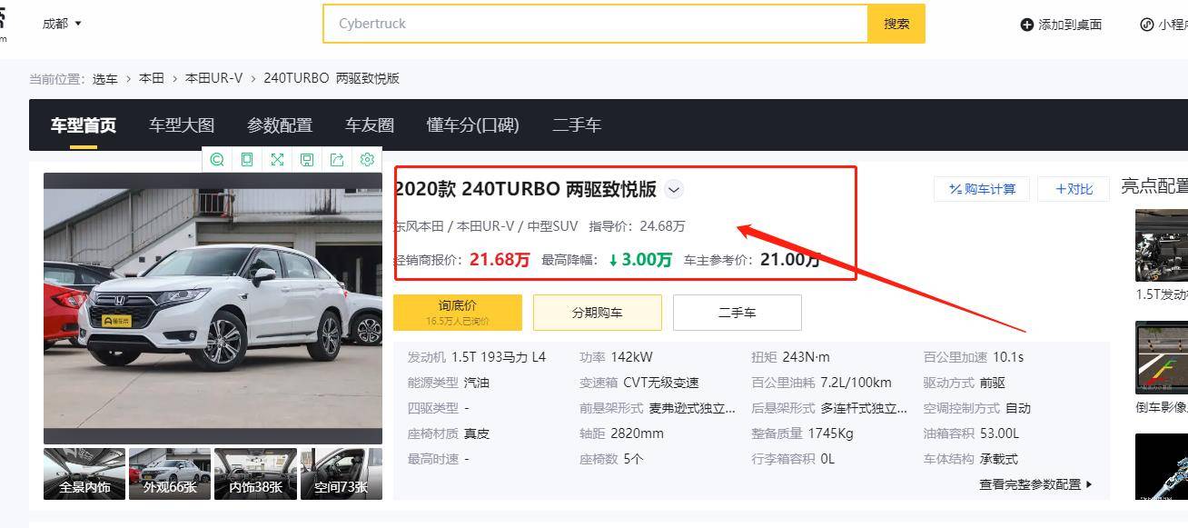This screenshot has width=1188, height=528.
Task: Open the 二手车 navigation tab
Action: 577,125
